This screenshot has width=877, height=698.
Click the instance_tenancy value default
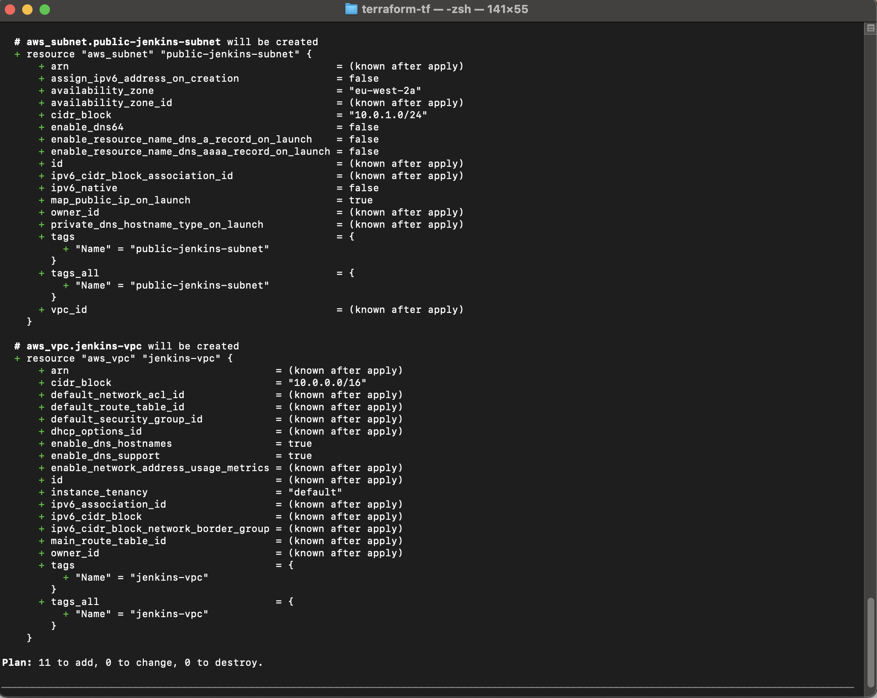[315, 492]
